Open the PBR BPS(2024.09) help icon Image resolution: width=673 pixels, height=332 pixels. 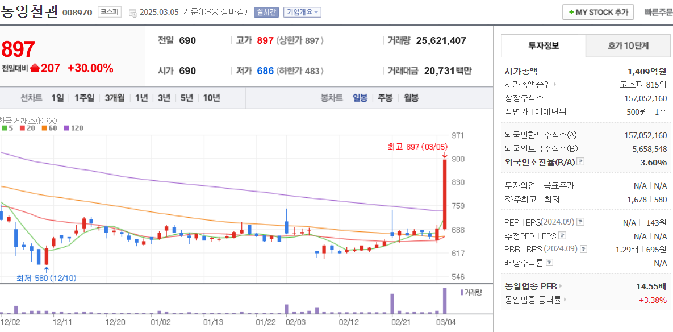point(583,248)
